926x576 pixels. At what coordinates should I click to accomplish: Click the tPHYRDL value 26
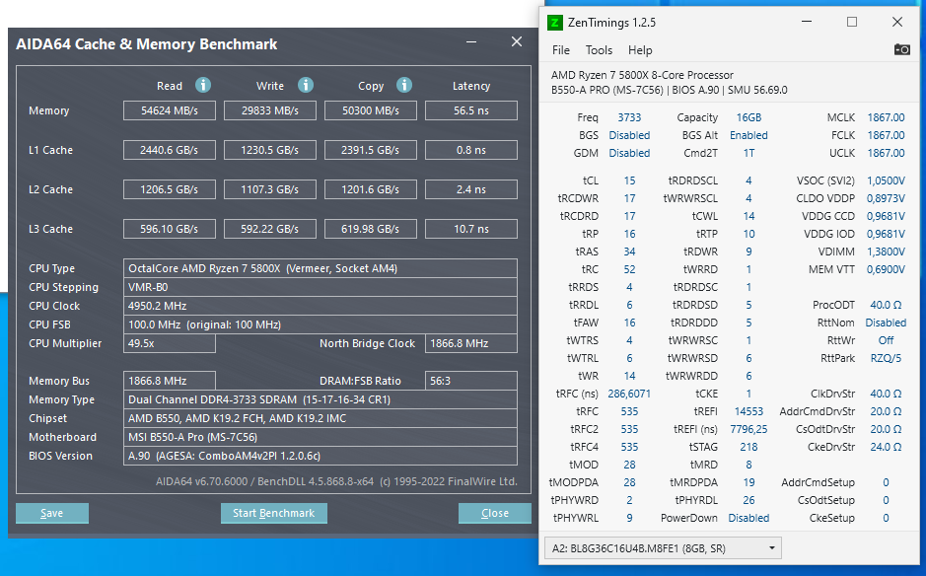coord(748,500)
